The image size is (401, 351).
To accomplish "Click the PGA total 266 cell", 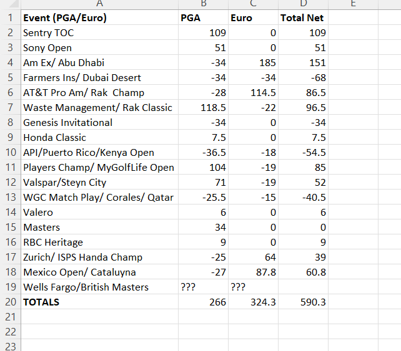I will pos(204,302).
